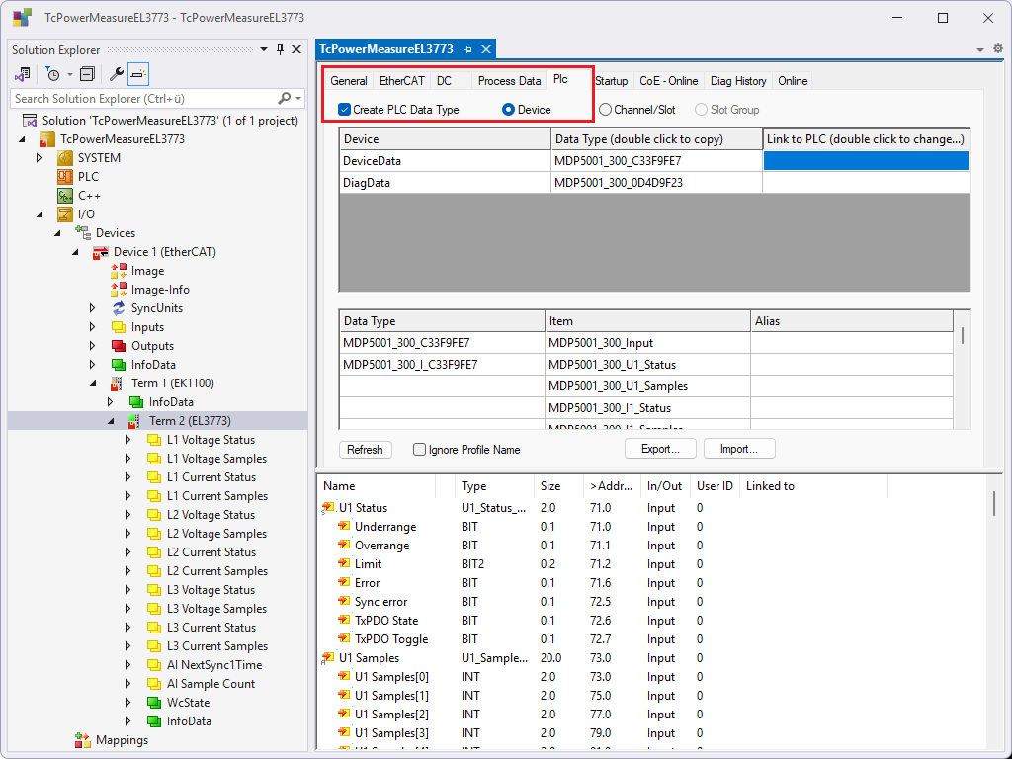Click the SyncUnits icon

119,308
